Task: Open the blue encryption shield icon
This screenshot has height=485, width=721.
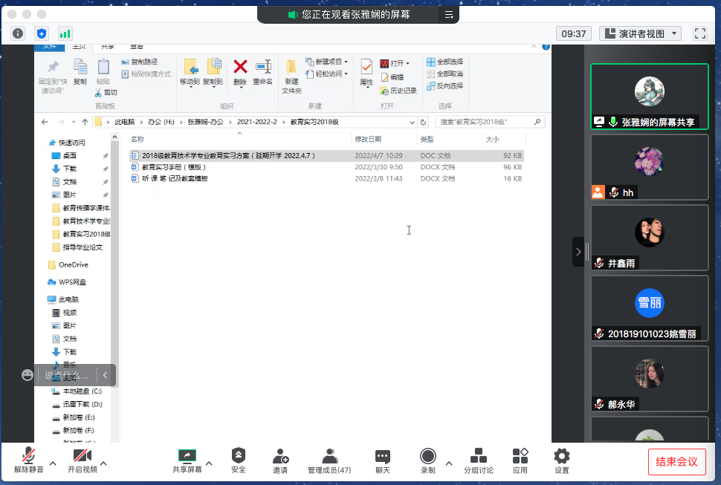Action: (42, 33)
